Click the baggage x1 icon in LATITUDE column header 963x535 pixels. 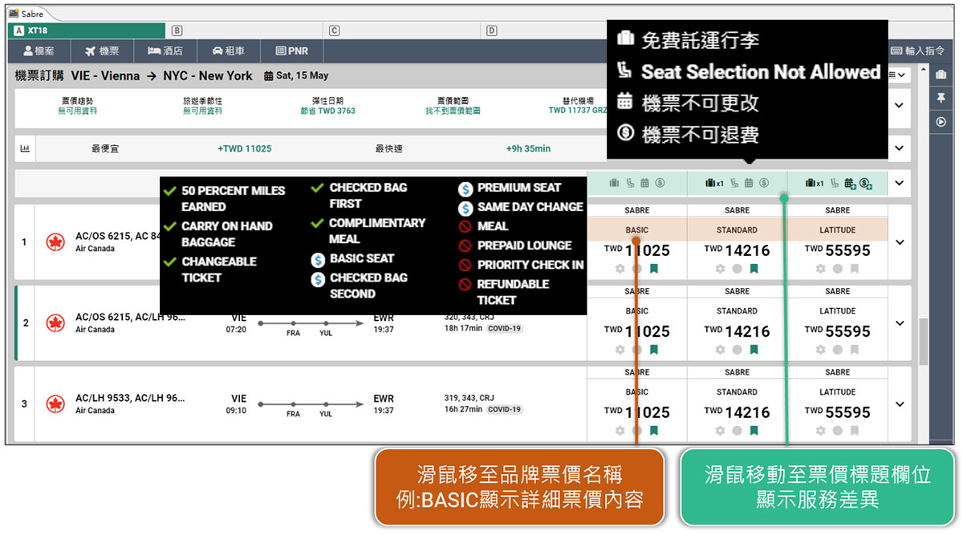(815, 183)
